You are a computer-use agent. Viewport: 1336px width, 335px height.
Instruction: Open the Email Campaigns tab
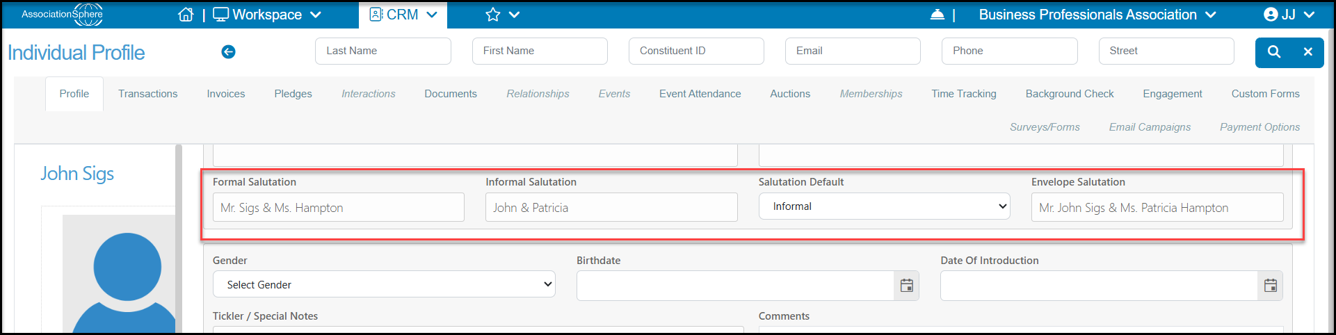point(1150,127)
